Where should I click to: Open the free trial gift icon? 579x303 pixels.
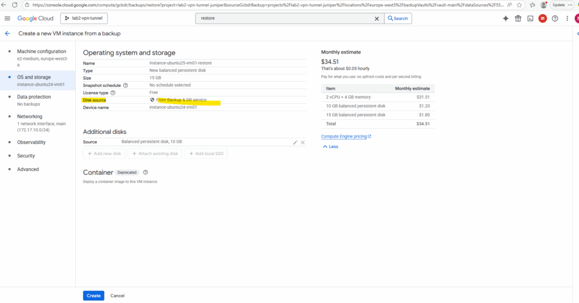coord(518,19)
